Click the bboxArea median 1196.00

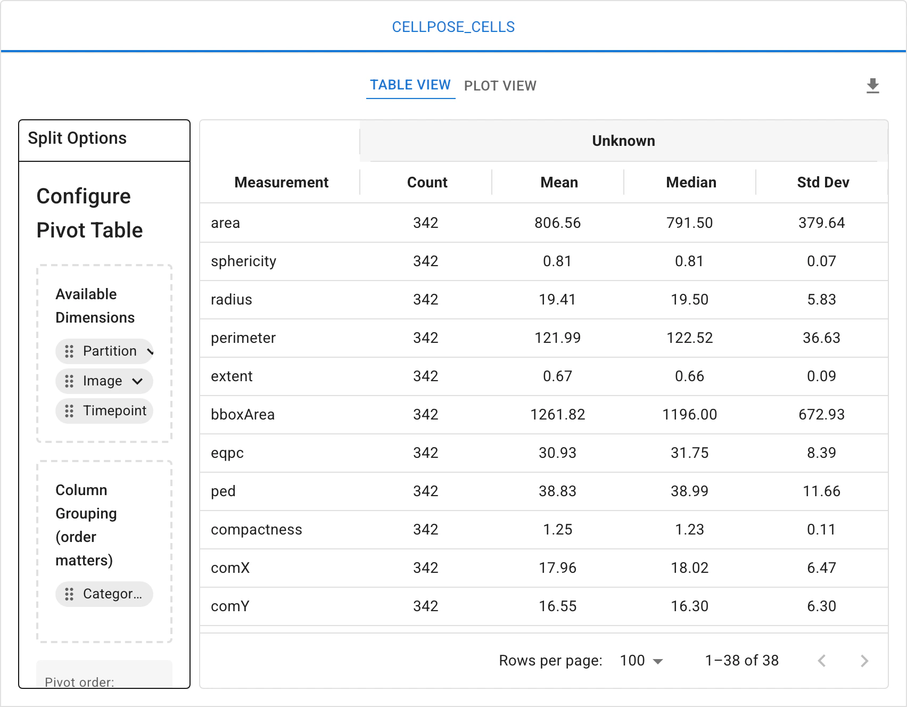click(x=690, y=415)
